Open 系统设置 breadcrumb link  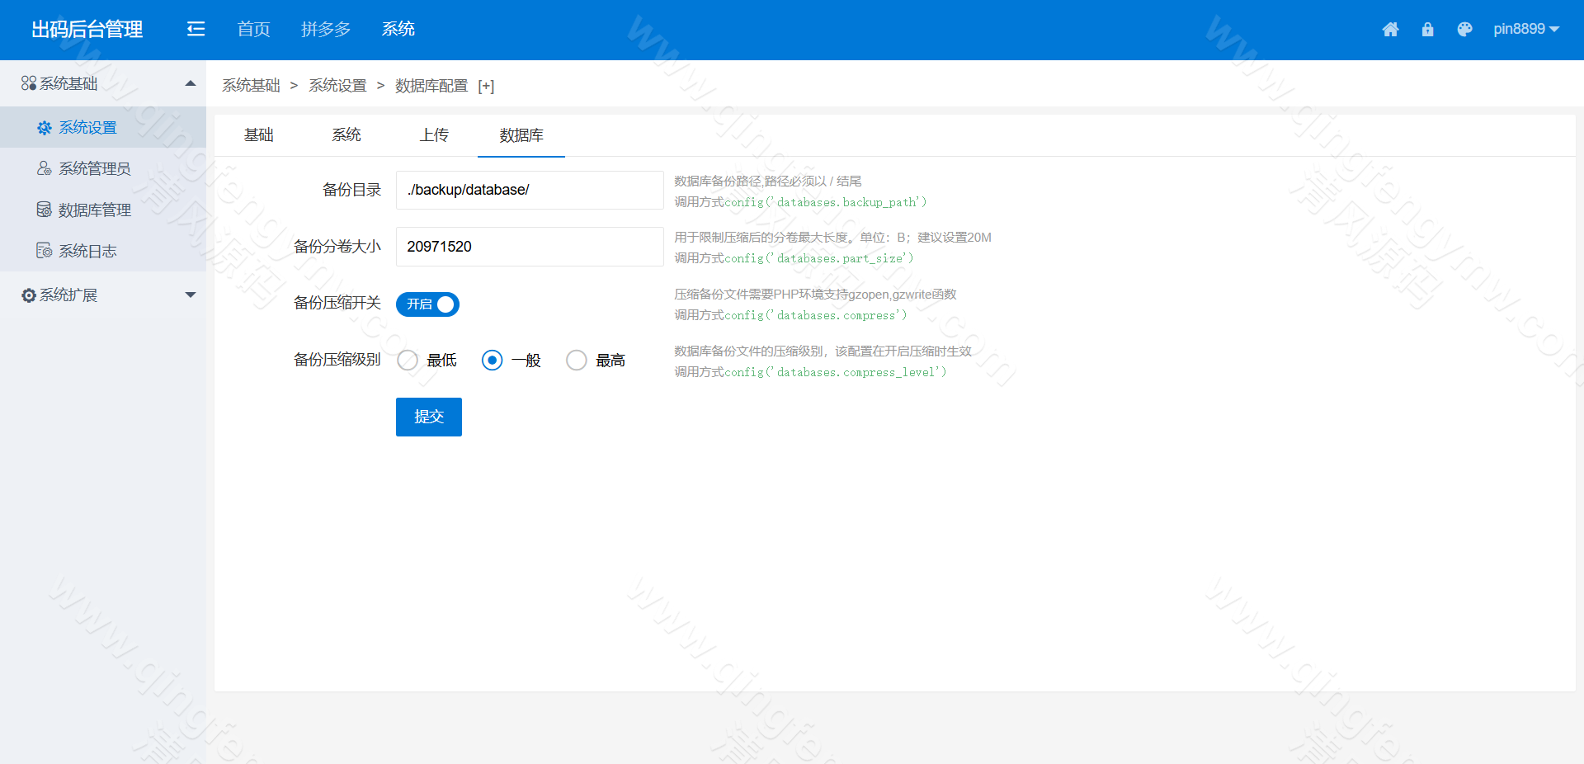point(337,85)
